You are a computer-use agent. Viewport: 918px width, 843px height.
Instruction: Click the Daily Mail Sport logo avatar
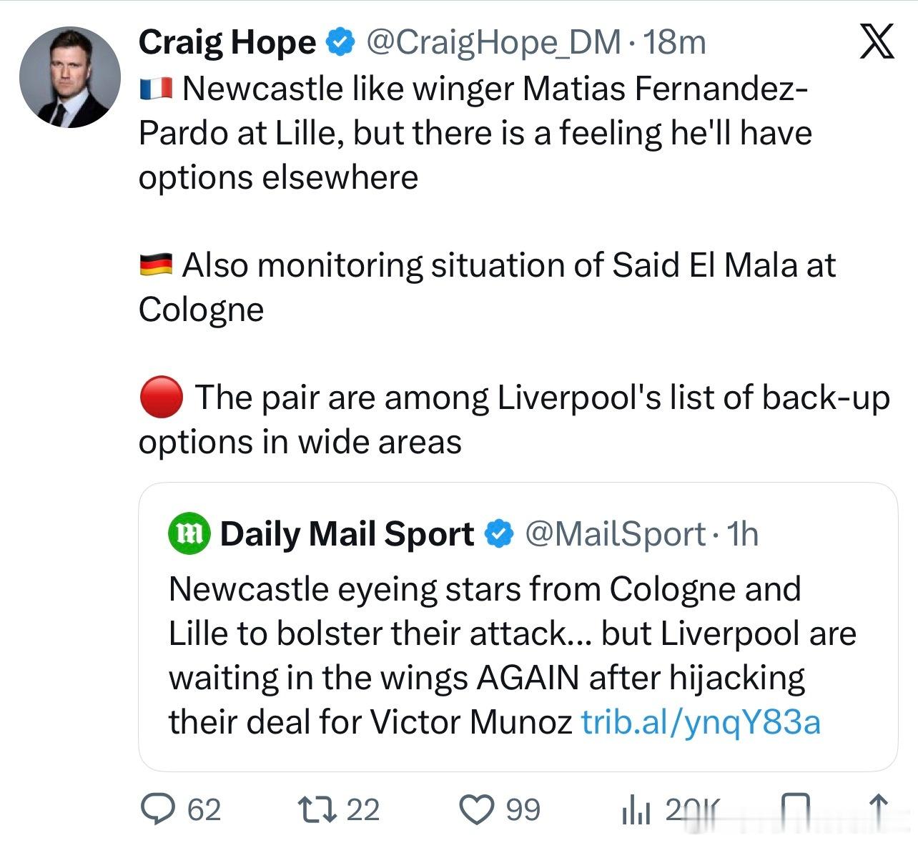(x=189, y=534)
